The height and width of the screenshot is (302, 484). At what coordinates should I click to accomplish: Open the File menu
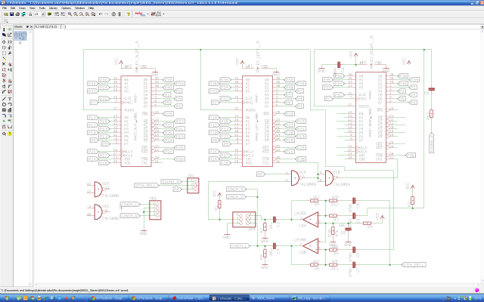coord(5,8)
